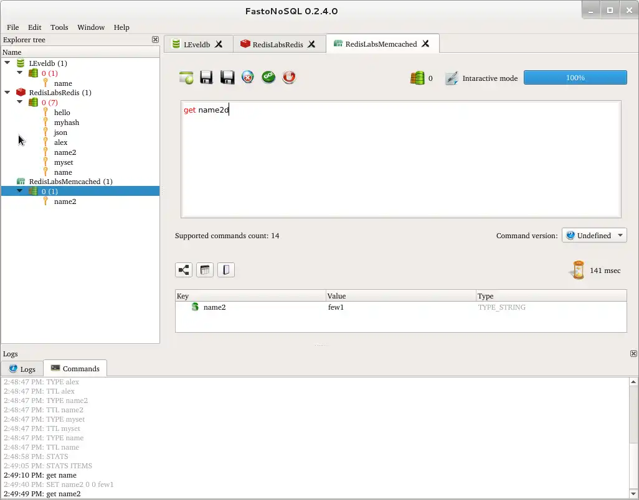Viewport: 639px width, 500px height.
Task: Close the Logs panel
Action: click(633, 353)
